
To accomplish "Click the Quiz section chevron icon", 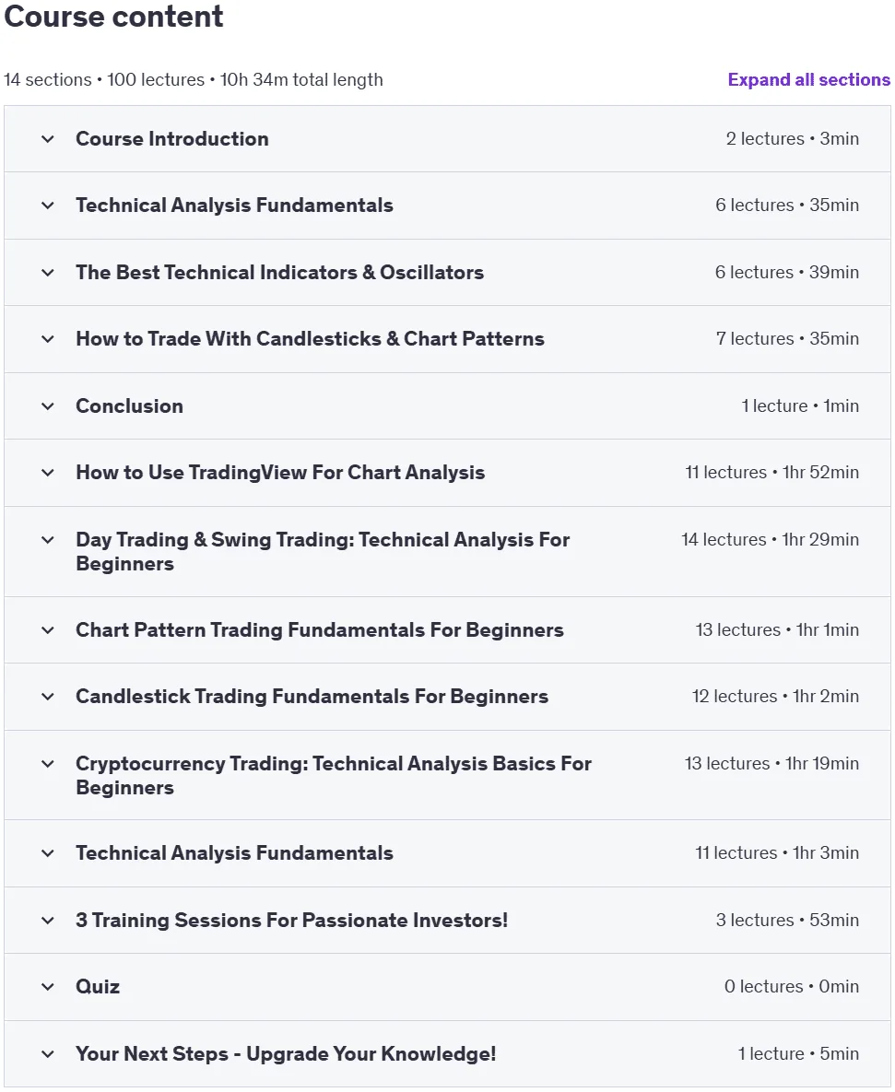I will pos(47,987).
